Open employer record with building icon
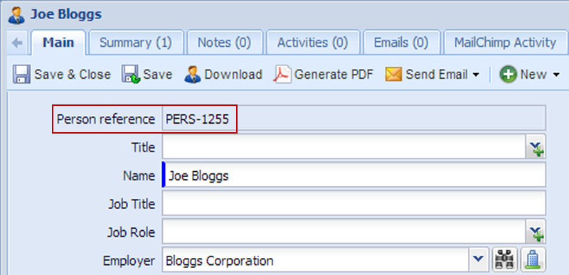This screenshot has width=569, height=275. point(533,259)
